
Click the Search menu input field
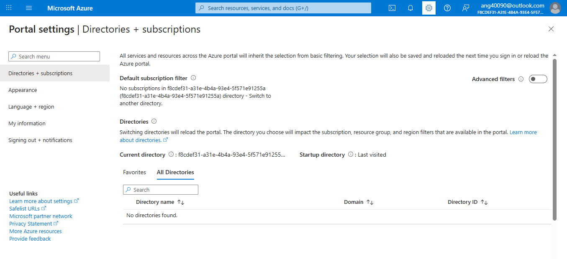54,56
